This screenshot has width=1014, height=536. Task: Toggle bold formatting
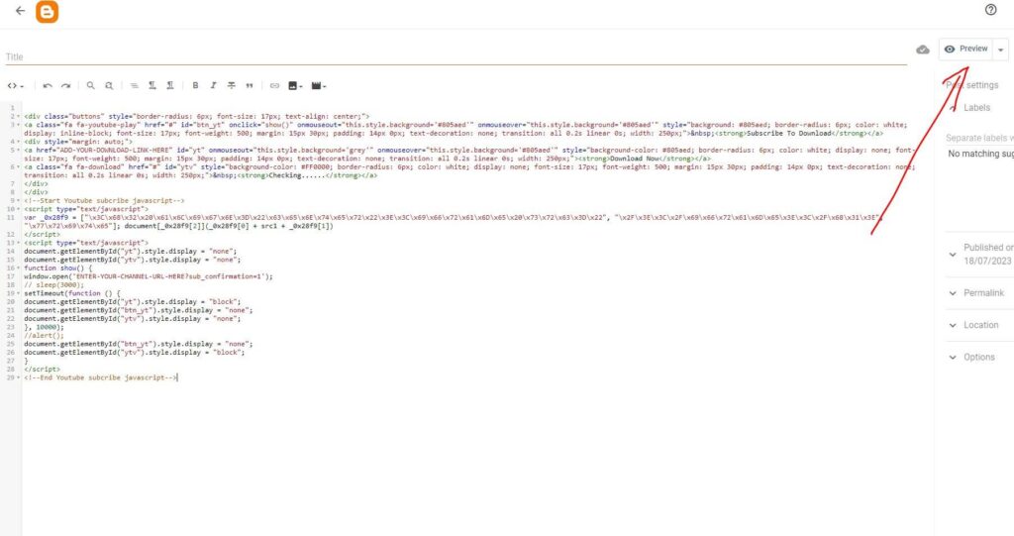pos(195,85)
